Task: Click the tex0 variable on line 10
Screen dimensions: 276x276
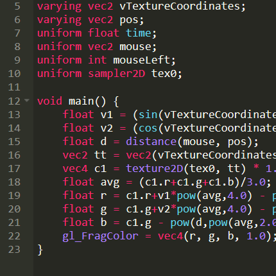Action: click(164, 74)
